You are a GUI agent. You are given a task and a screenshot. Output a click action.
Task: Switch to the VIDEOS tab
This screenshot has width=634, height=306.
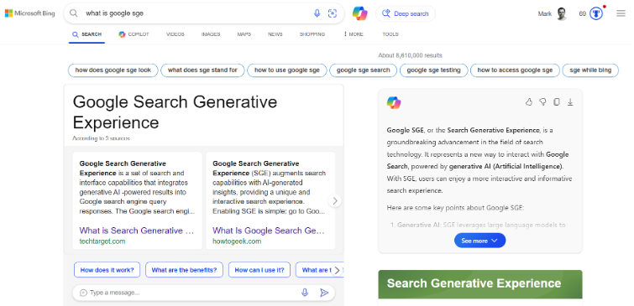click(175, 34)
